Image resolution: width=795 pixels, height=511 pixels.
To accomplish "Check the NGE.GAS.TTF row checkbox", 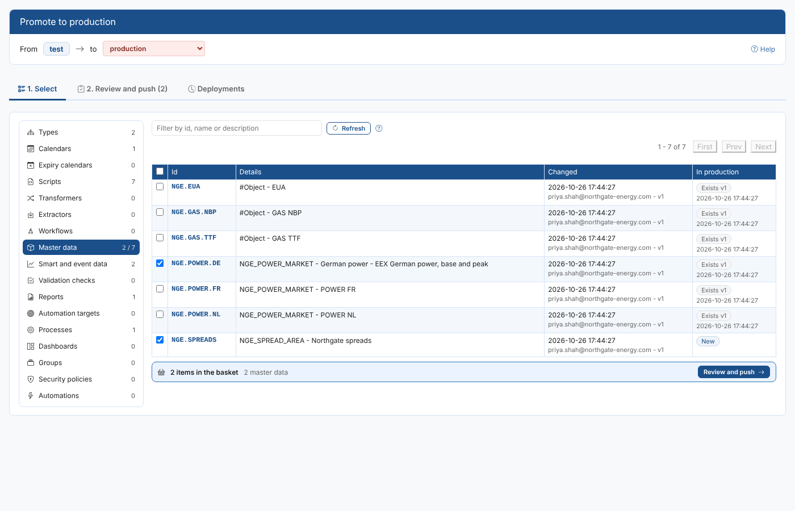I will [x=160, y=238].
